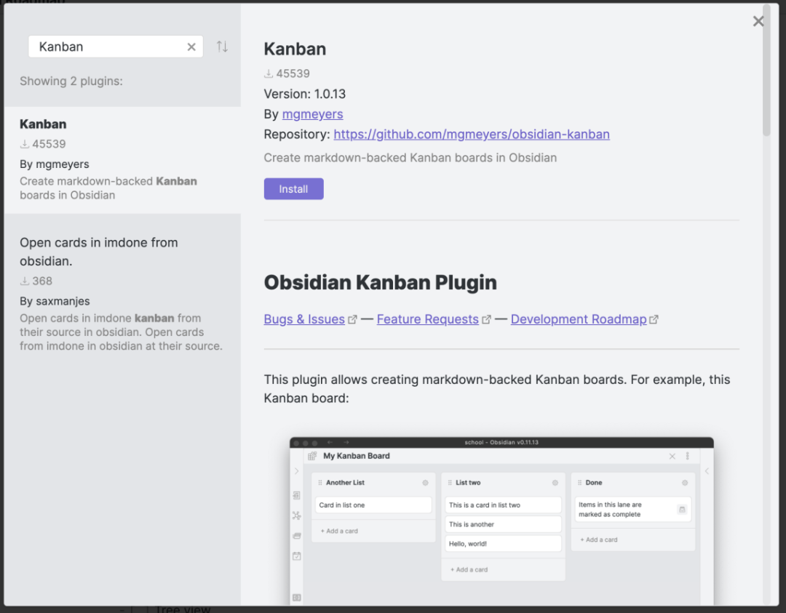The height and width of the screenshot is (613, 786).
Task: Click the 'Version: 1.0.13' text
Action: tap(305, 94)
